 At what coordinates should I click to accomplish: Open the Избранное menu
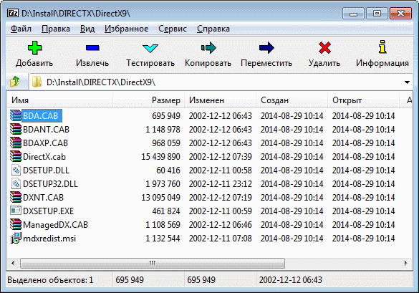[x=126, y=29]
